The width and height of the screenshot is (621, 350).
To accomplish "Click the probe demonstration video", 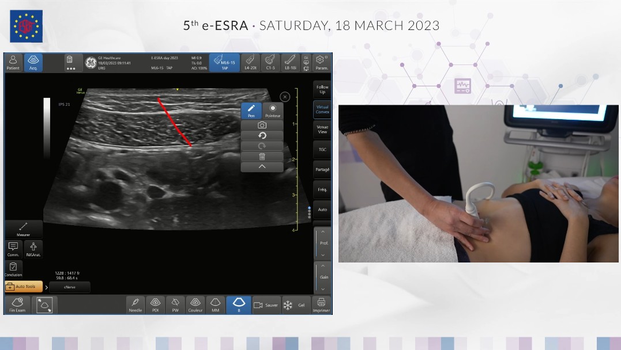I will pyautogui.click(x=479, y=184).
